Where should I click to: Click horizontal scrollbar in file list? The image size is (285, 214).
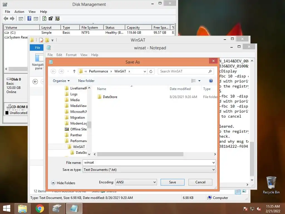[x=140, y=154]
